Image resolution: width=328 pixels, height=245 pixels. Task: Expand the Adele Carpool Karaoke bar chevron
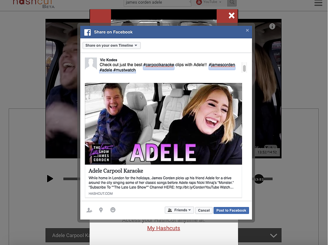(x=274, y=236)
